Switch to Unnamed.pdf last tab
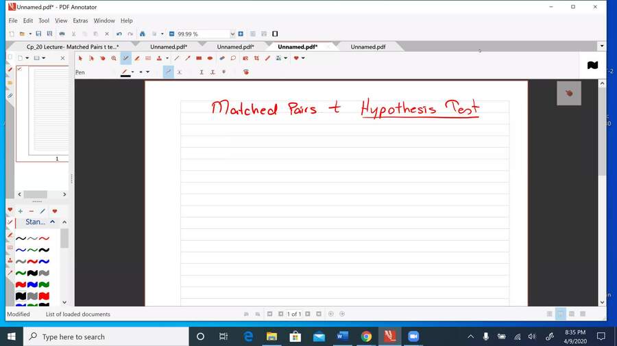Viewport: 617px width, 346px height. point(368,46)
